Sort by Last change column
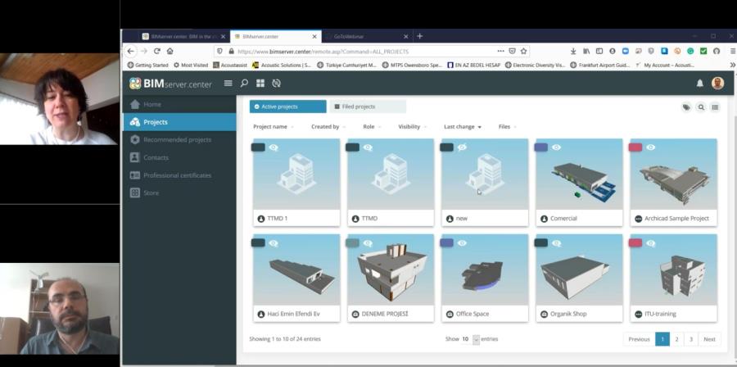Viewport: 737px width, 367px height. tap(463, 127)
